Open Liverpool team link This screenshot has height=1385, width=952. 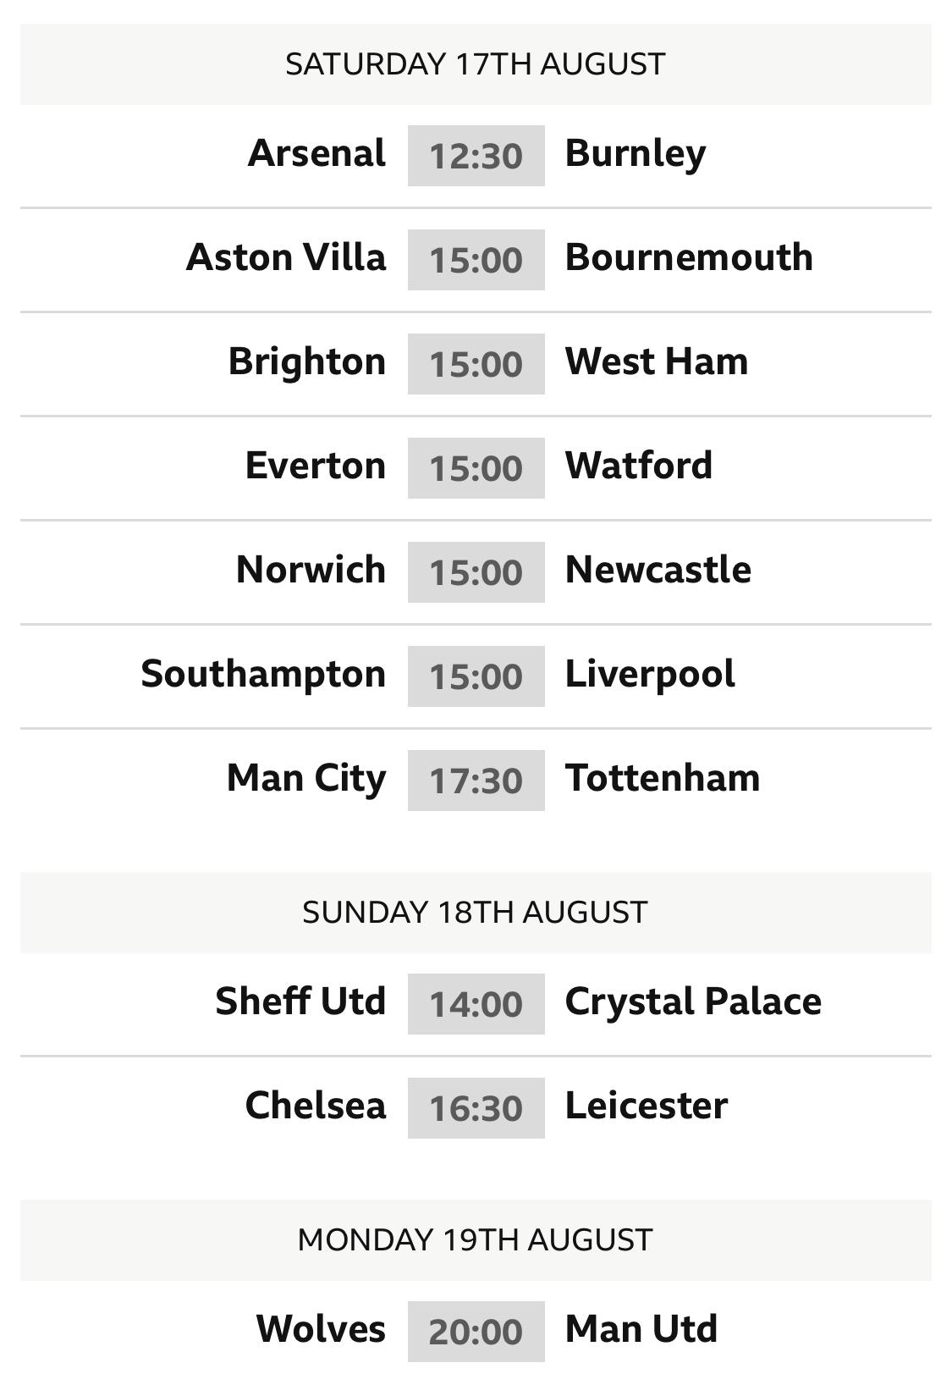(650, 675)
